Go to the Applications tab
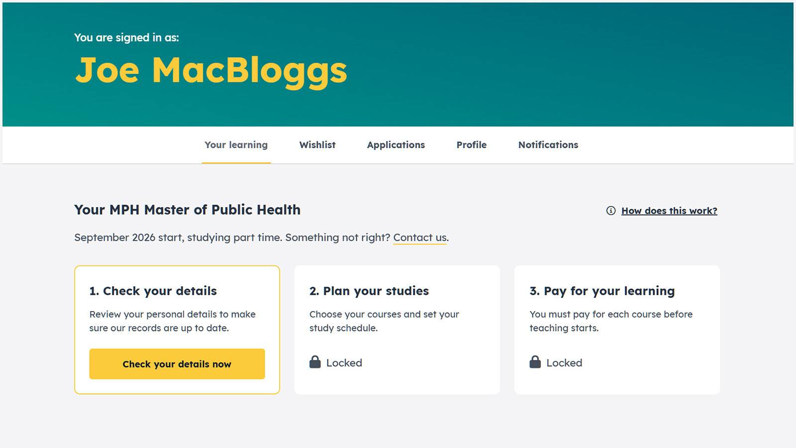Screen dimensions: 796x448 click(x=396, y=145)
